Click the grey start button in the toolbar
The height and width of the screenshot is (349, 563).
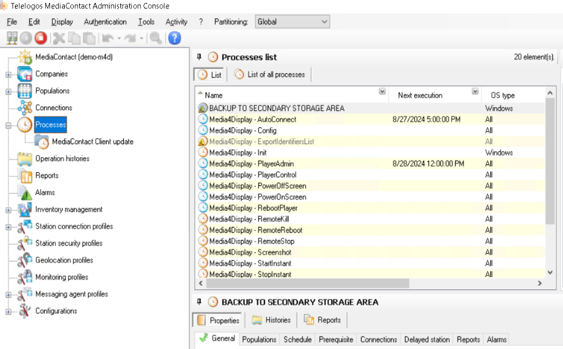click(x=26, y=38)
